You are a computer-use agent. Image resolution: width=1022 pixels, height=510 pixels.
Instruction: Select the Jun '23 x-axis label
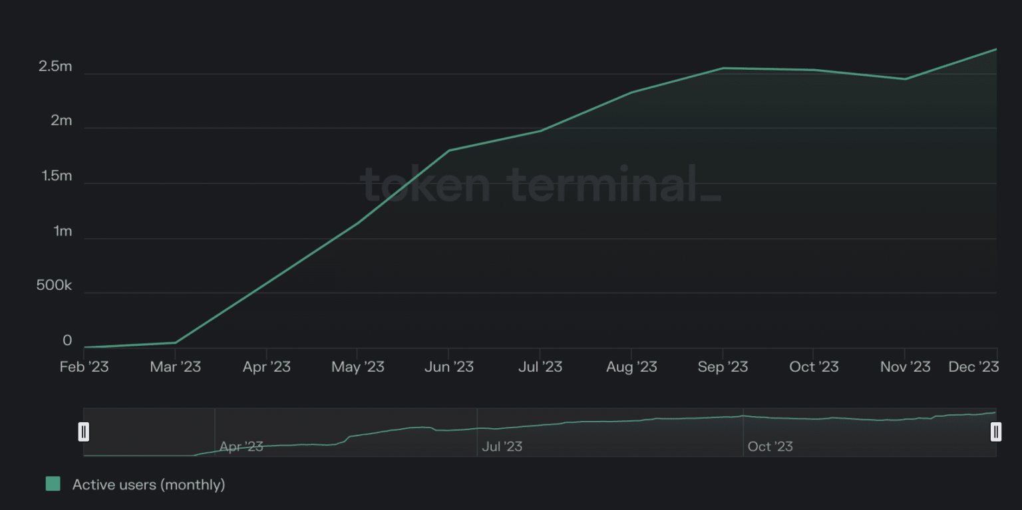[x=449, y=367]
